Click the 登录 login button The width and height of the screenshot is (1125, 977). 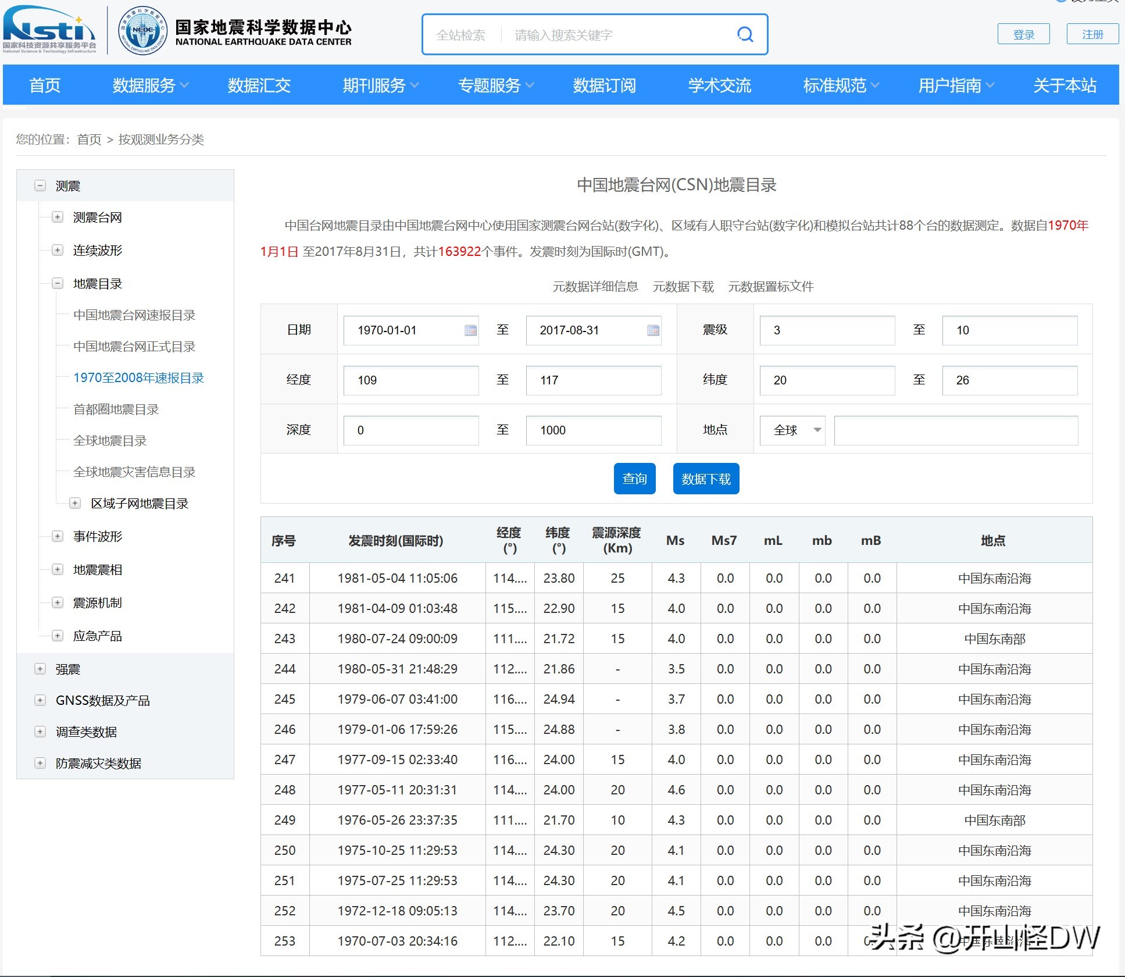1024,34
